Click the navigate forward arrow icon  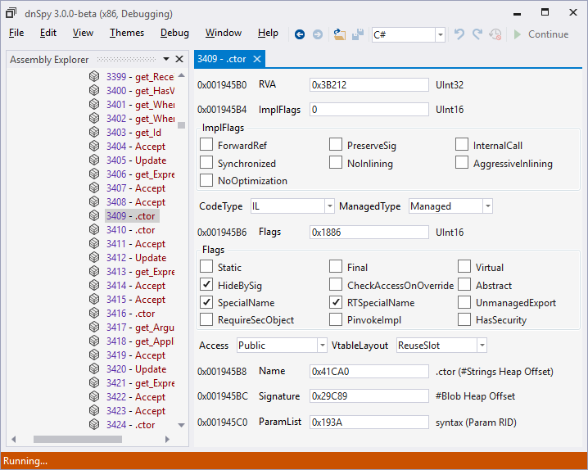[x=318, y=34]
